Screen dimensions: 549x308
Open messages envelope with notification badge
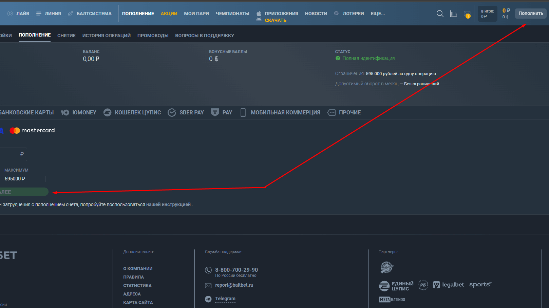pyautogui.click(x=467, y=14)
